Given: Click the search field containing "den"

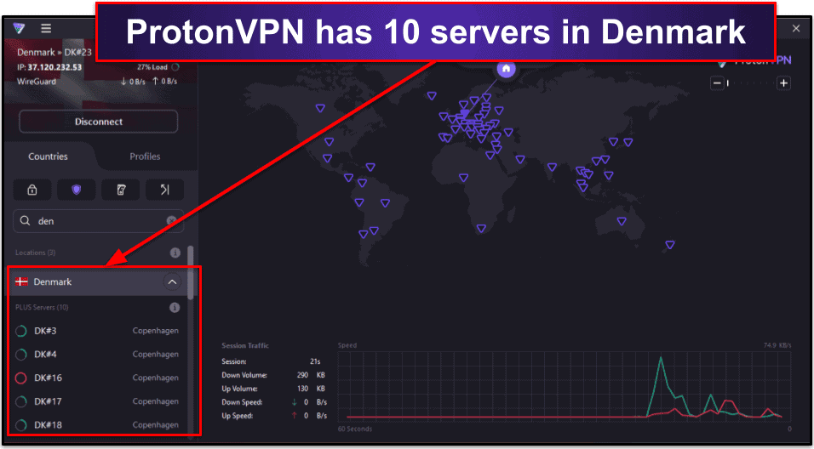Looking at the screenshot, I should click(99, 221).
